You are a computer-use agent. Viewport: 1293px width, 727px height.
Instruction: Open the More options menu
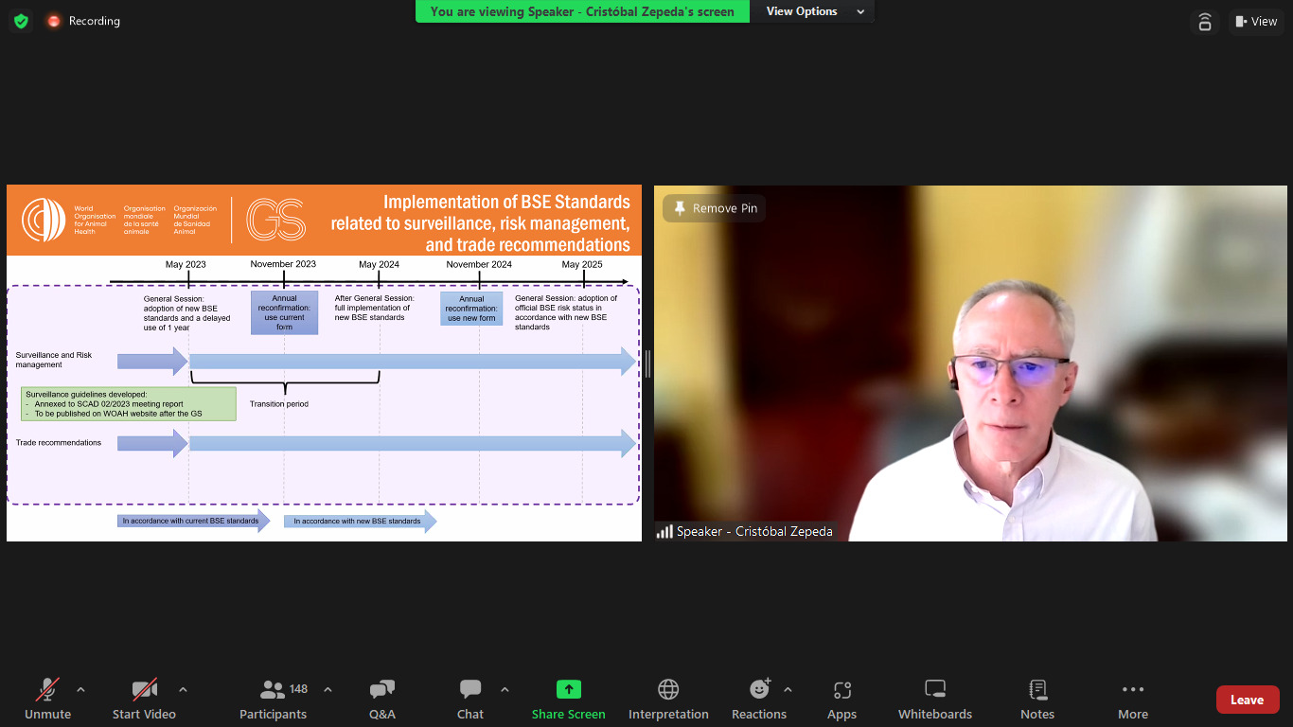point(1132,699)
